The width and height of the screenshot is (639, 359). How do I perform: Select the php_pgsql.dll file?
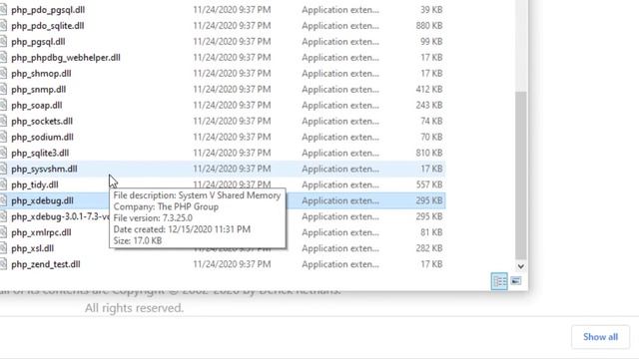point(38,42)
